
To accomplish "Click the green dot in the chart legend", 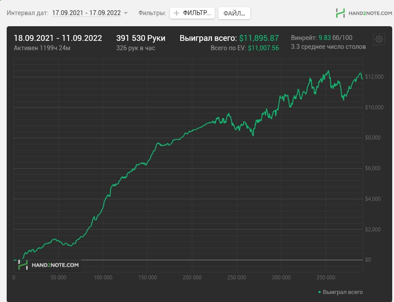I will coord(319,292).
